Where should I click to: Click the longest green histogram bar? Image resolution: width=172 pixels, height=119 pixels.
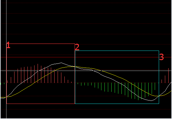pos(138,92)
